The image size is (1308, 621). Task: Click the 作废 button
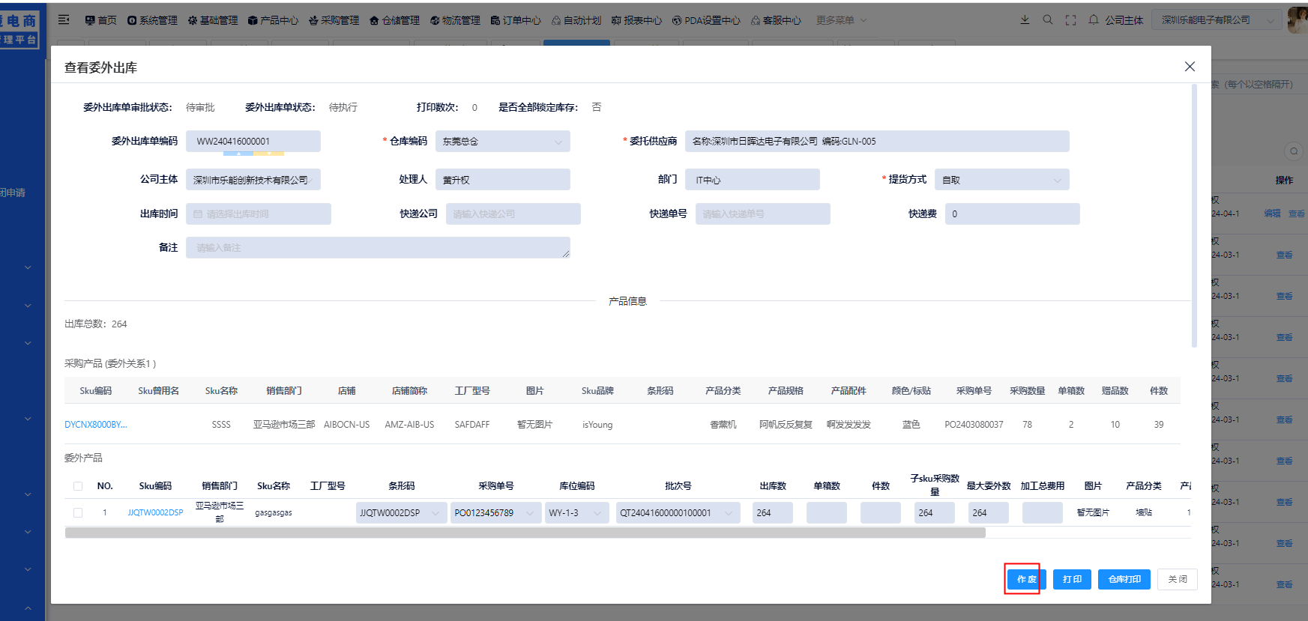point(1026,579)
